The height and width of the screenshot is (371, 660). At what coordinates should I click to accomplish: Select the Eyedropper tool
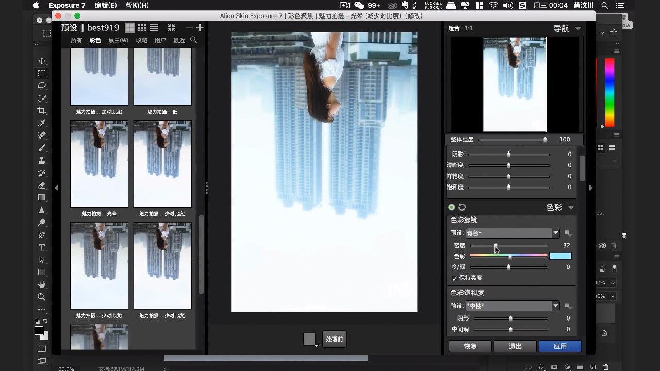pyautogui.click(x=42, y=123)
